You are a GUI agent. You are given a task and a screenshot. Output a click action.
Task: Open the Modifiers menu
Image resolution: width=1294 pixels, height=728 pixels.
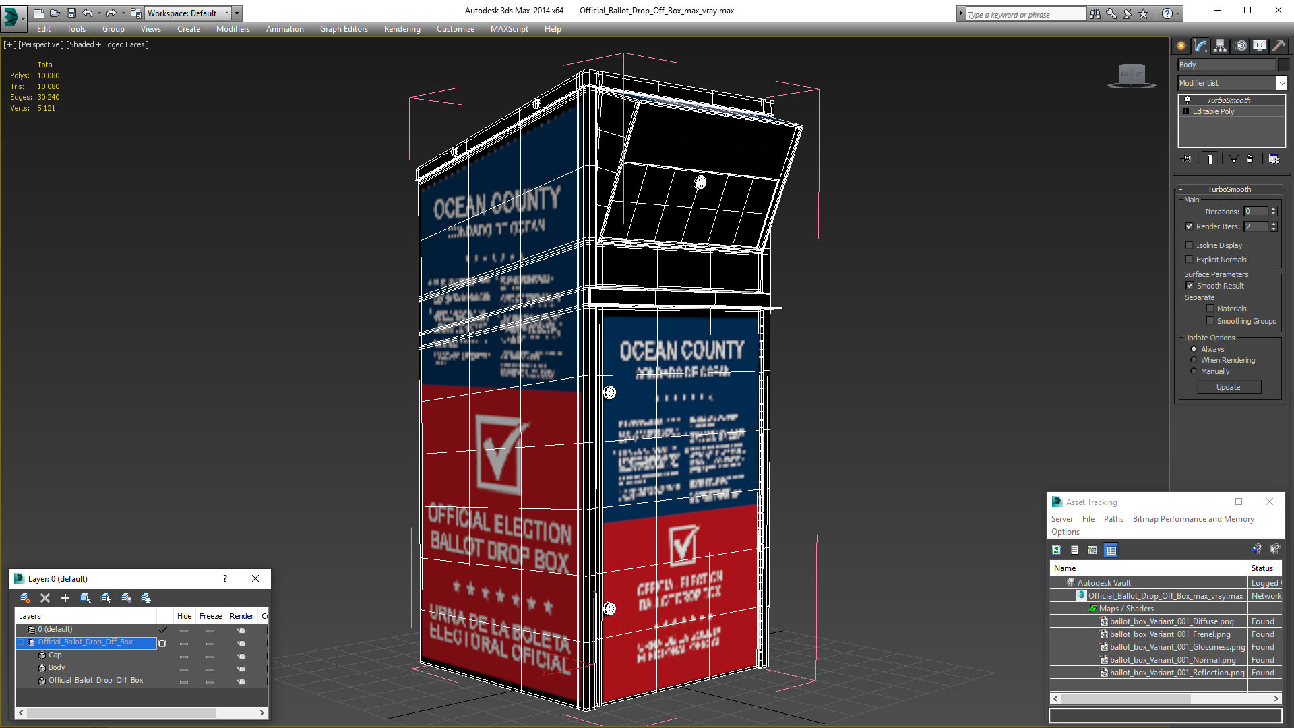233,29
